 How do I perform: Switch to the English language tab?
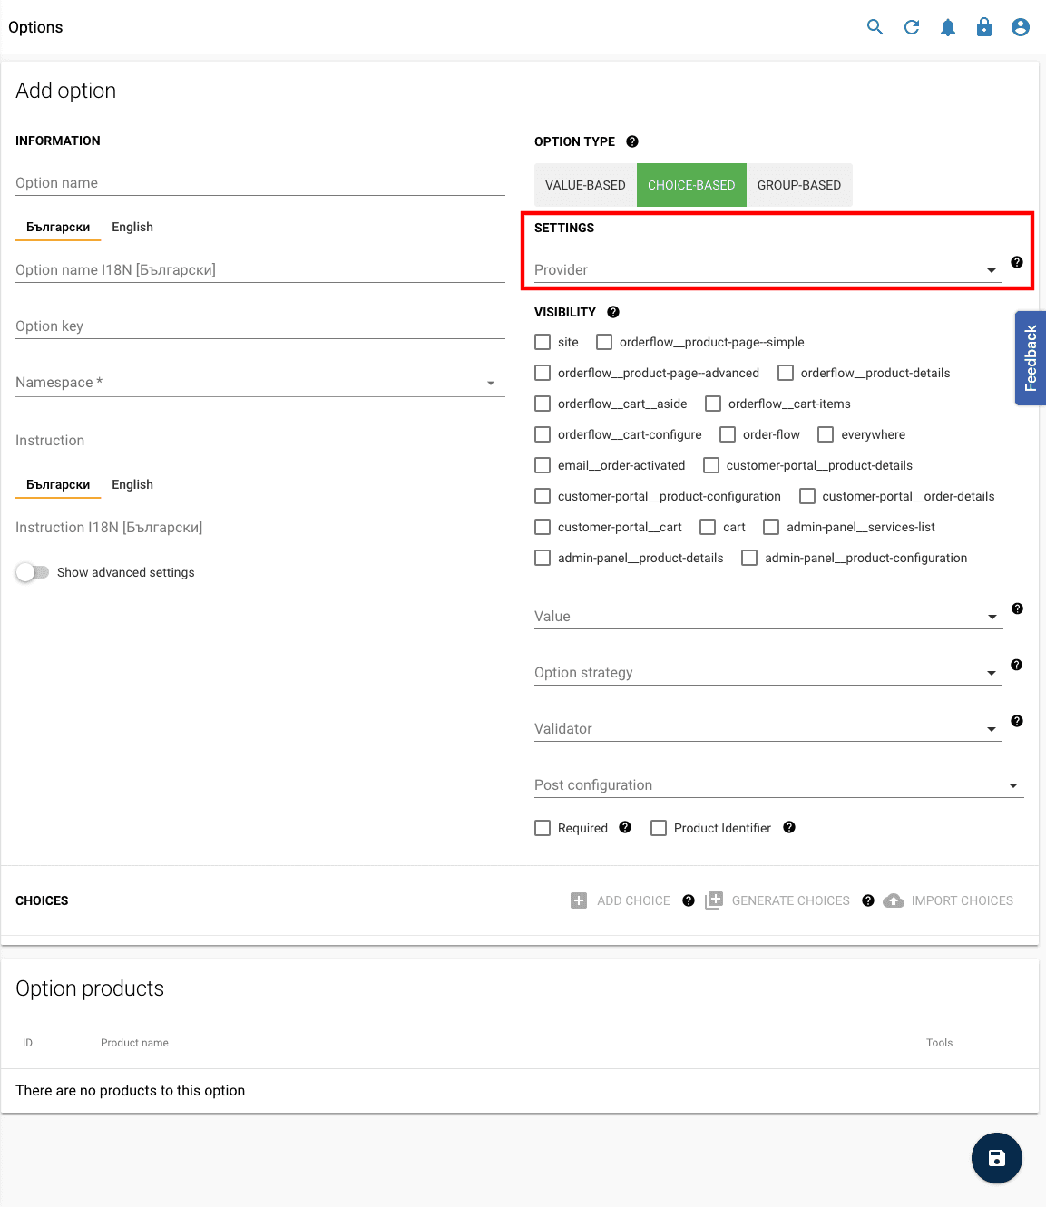point(132,227)
